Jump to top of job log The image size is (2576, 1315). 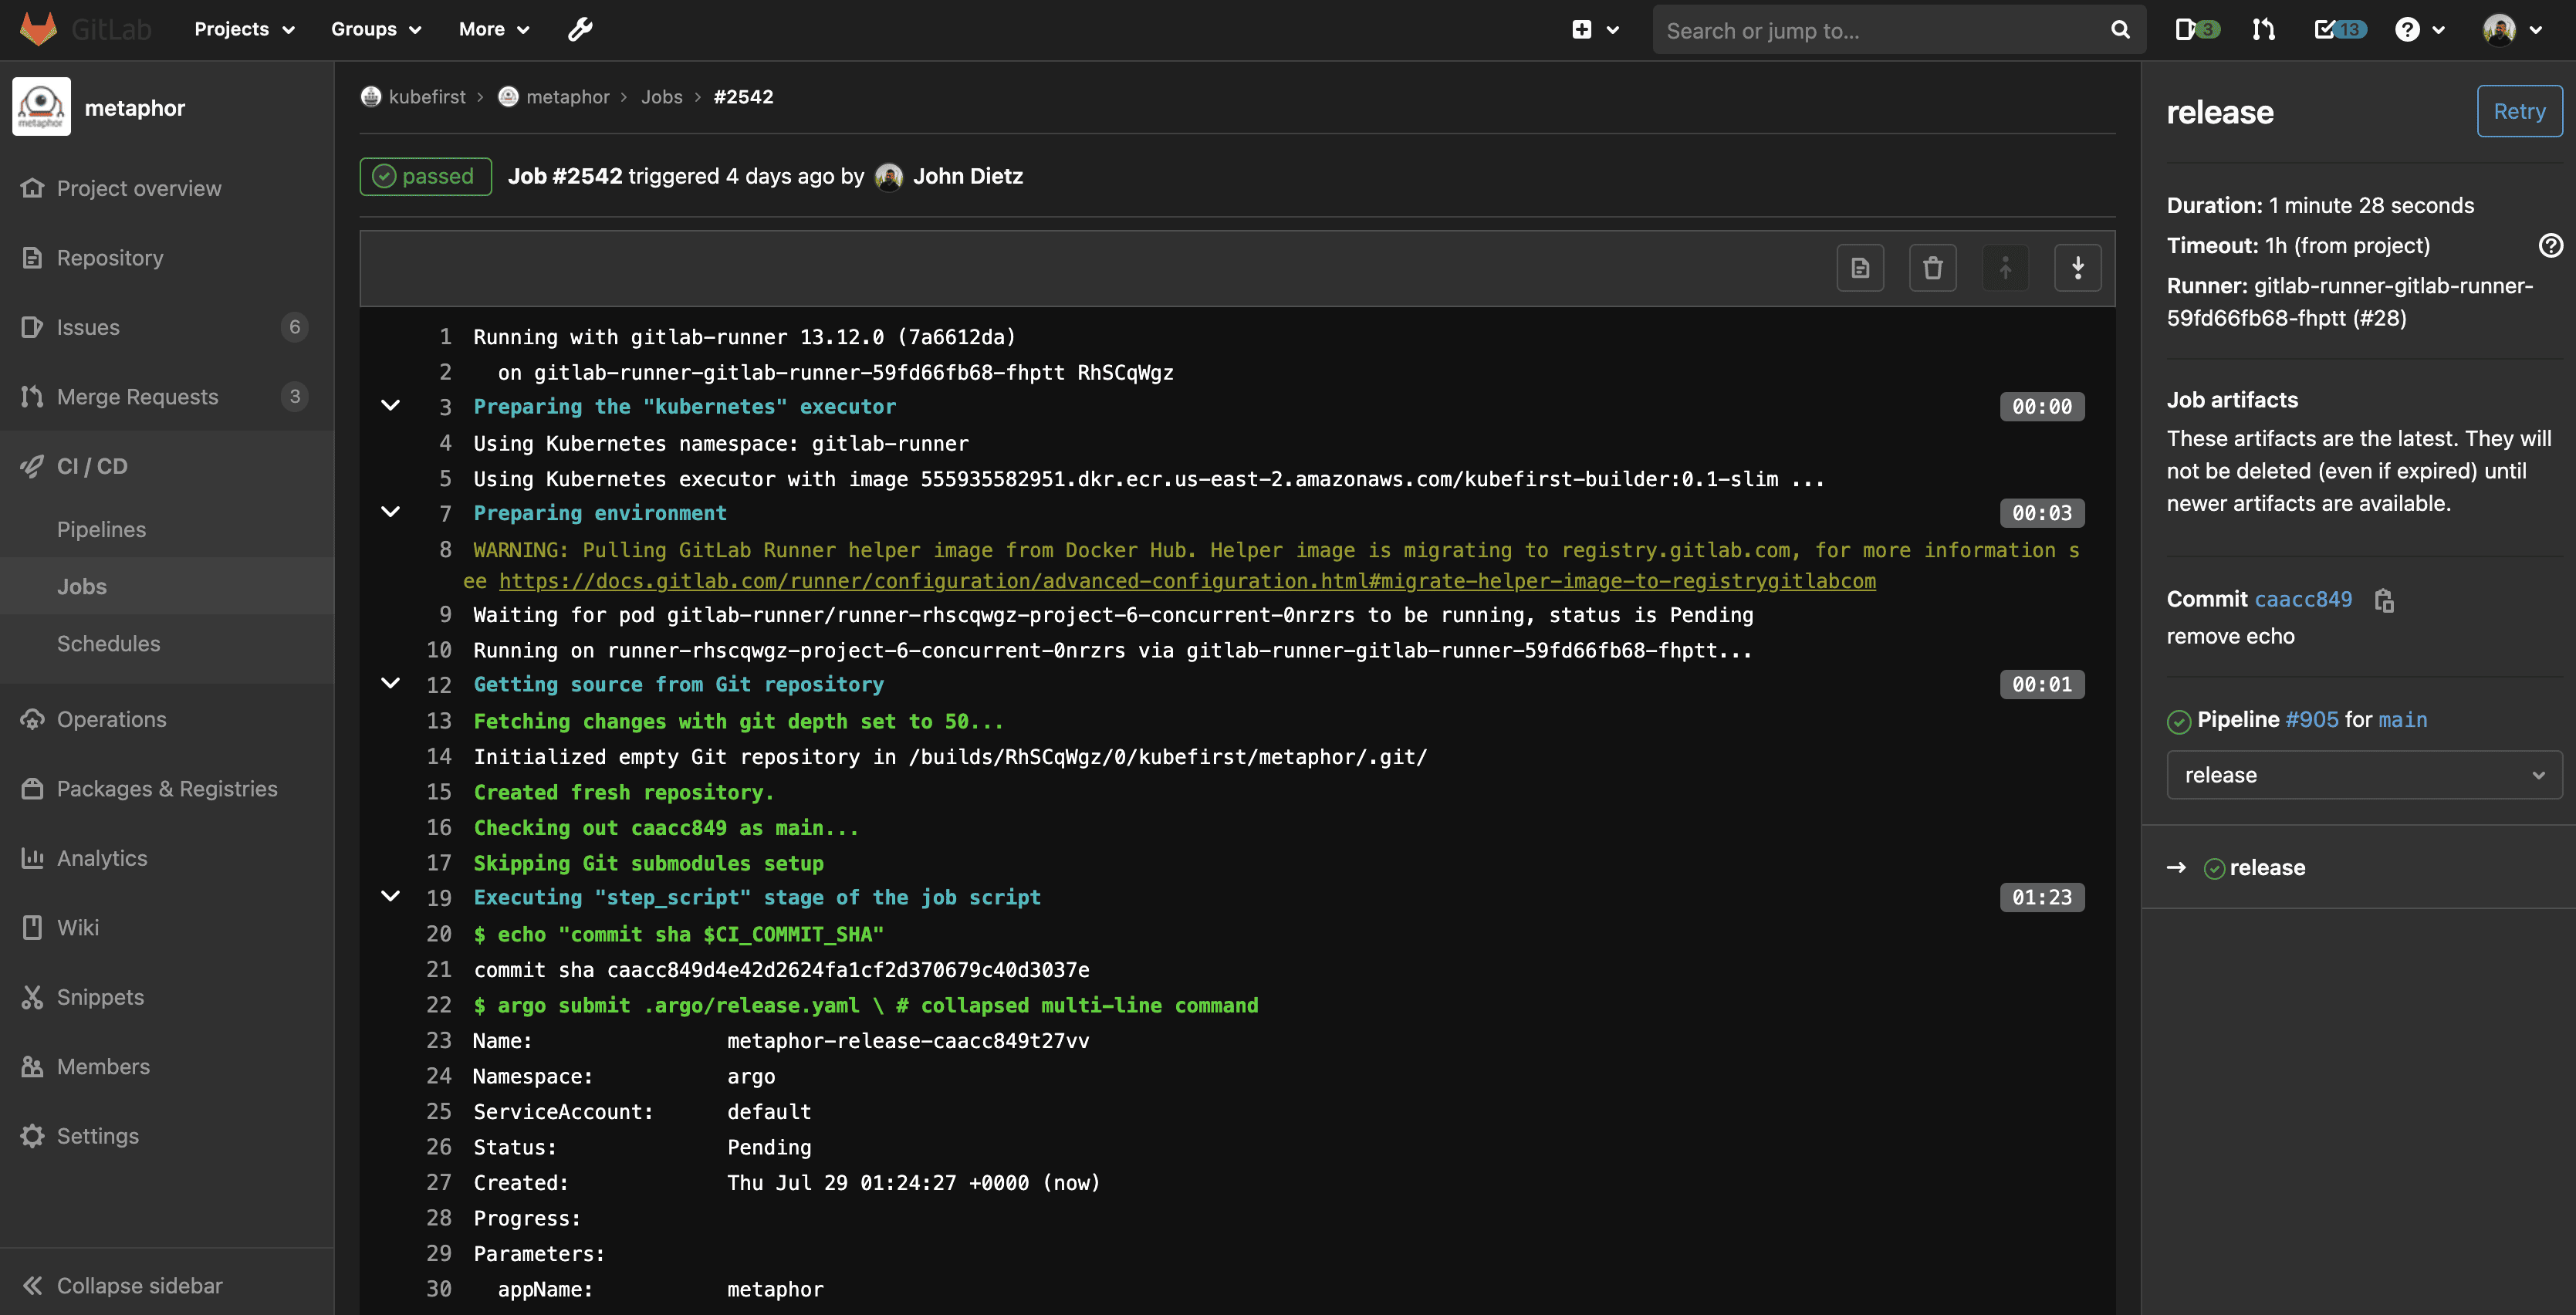(x=2005, y=268)
